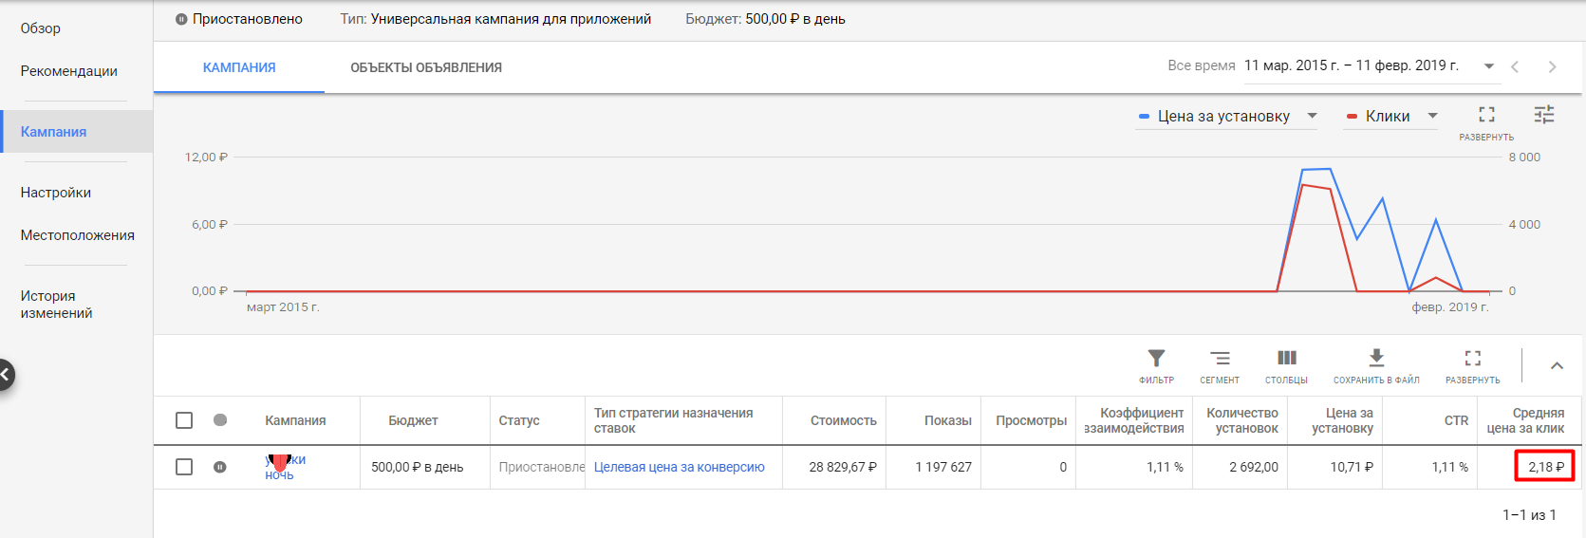The height and width of the screenshot is (538, 1586).
Task: Switch to Объекты объявления tab
Action: [x=426, y=67]
